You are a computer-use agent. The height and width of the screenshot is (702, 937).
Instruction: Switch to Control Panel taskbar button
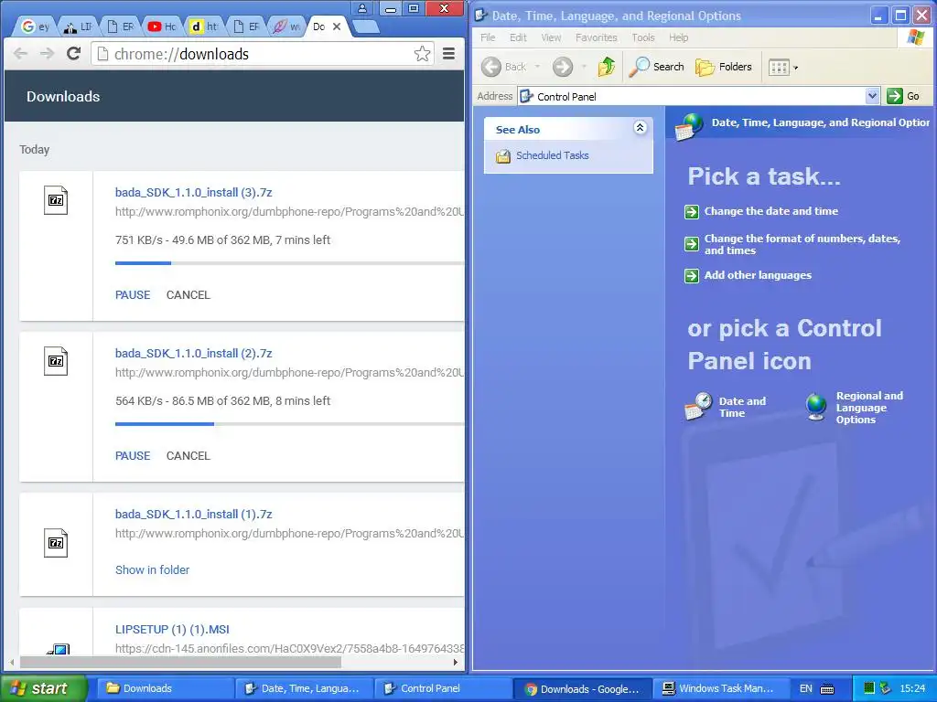click(444, 688)
